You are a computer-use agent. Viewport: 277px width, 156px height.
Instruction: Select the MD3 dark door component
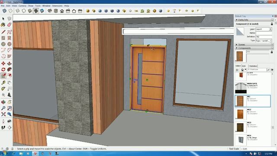[253, 127]
